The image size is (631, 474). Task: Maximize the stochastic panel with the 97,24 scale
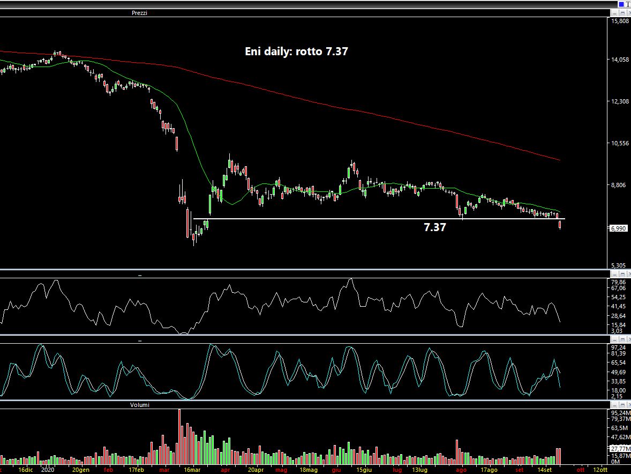point(622,339)
